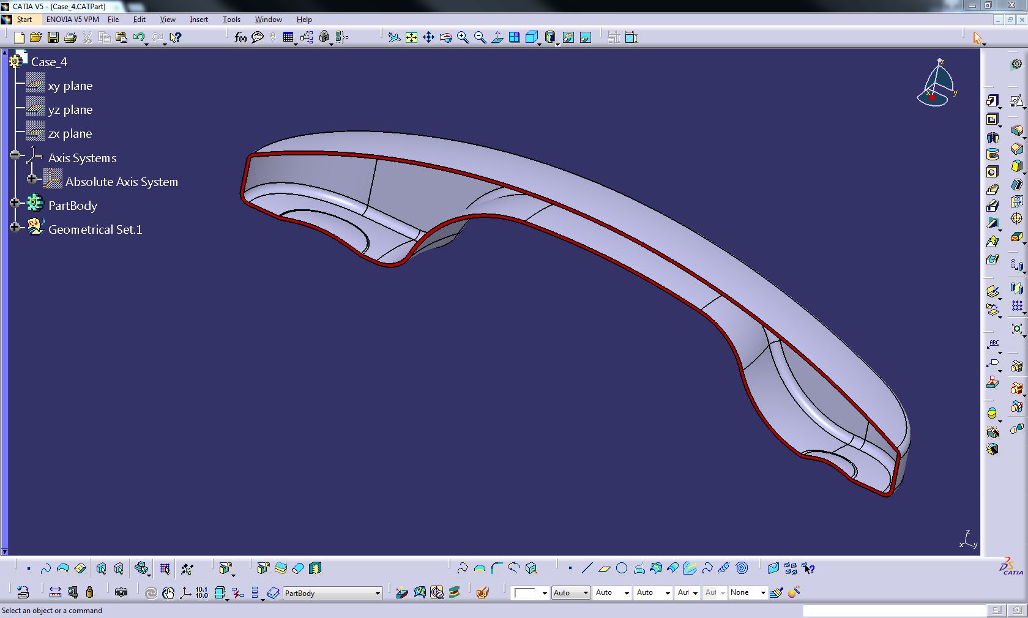Screen dimensions: 1028x618
Task: Click the What's This help cursor icon
Action: pyautogui.click(x=175, y=38)
